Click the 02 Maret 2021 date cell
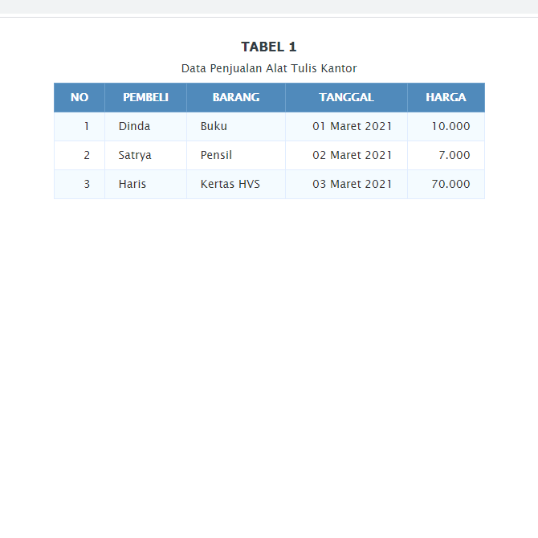 point(347,156)
